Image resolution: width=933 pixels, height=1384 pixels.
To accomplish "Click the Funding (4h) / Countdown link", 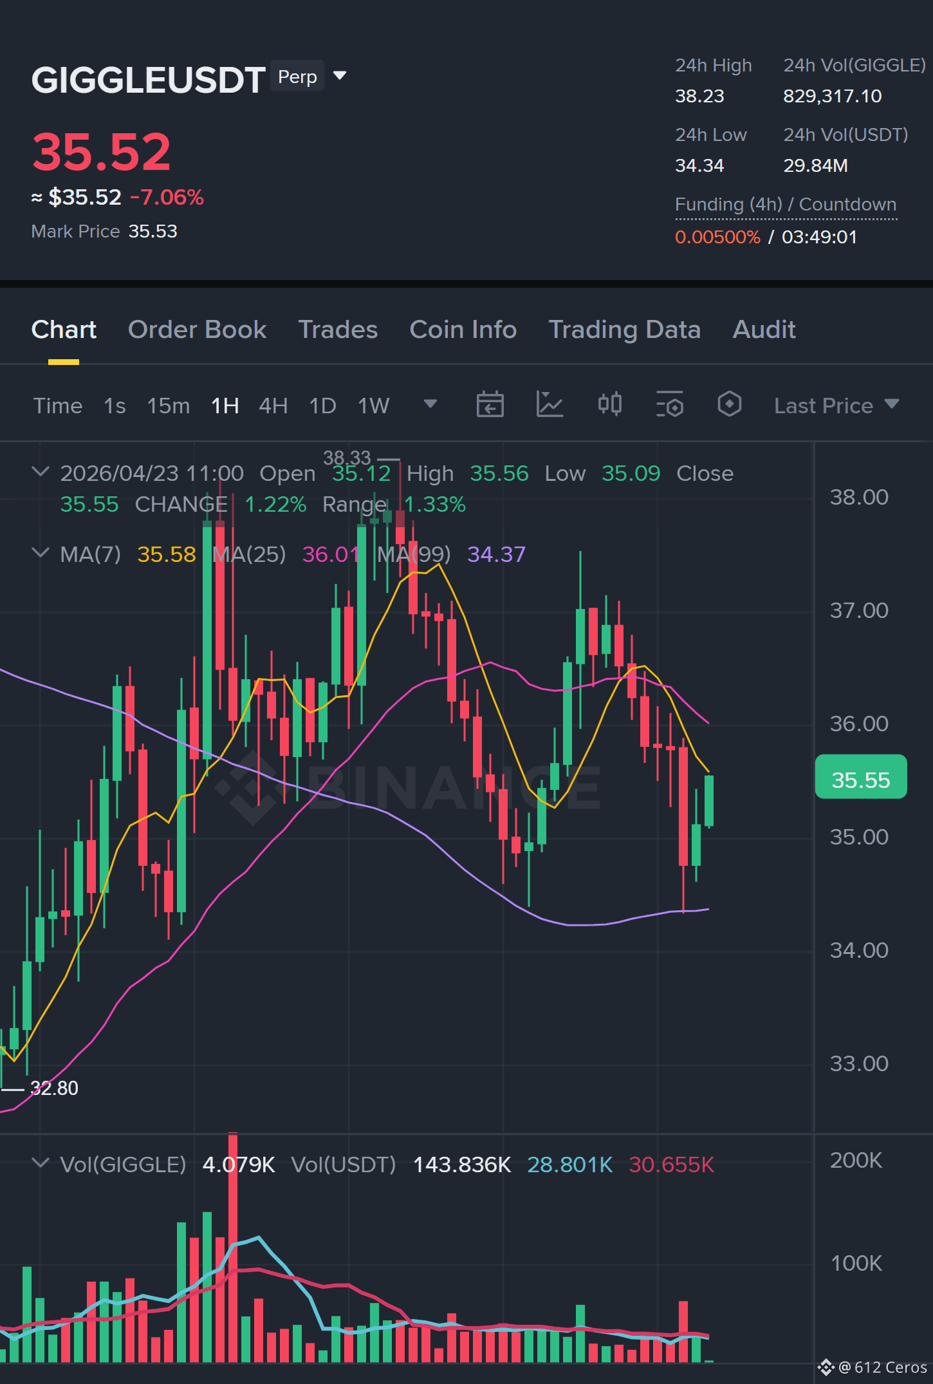I will click(786, 205).
